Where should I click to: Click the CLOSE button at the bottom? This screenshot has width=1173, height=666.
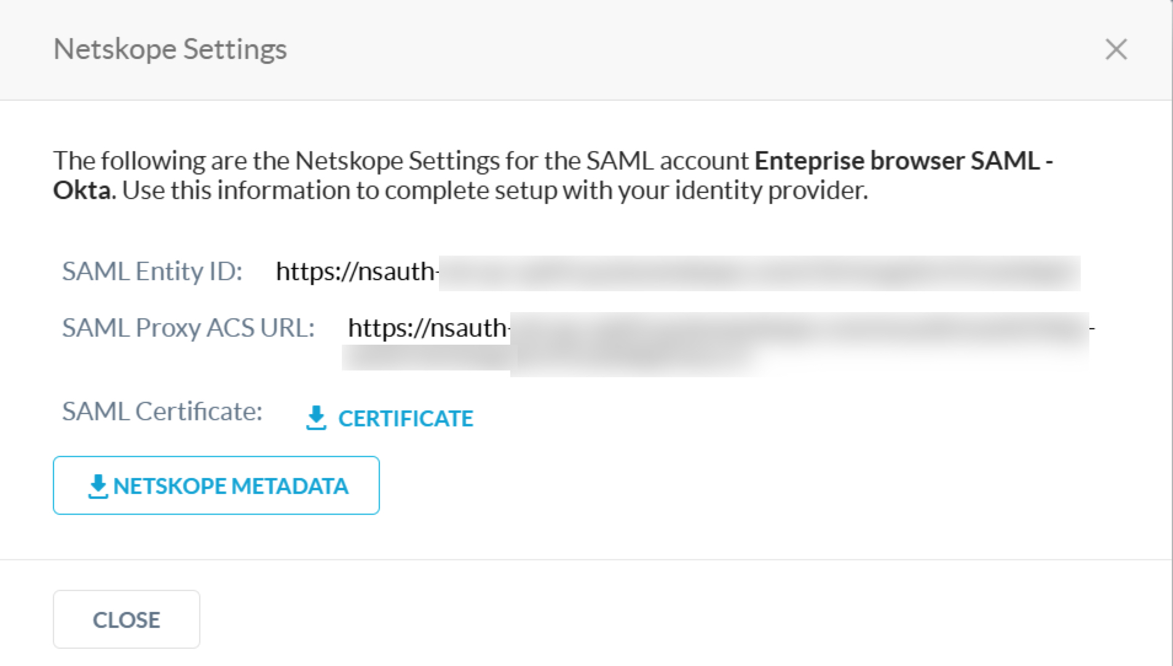127,619
